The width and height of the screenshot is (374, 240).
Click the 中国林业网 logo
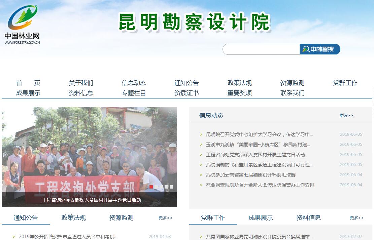(22, 25)
